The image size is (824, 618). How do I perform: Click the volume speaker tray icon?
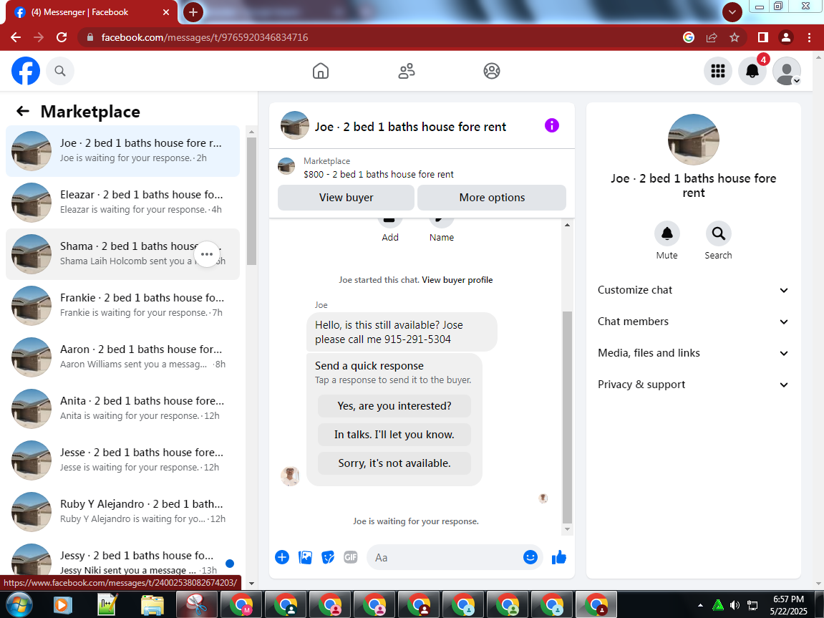[x=735, y=605]
